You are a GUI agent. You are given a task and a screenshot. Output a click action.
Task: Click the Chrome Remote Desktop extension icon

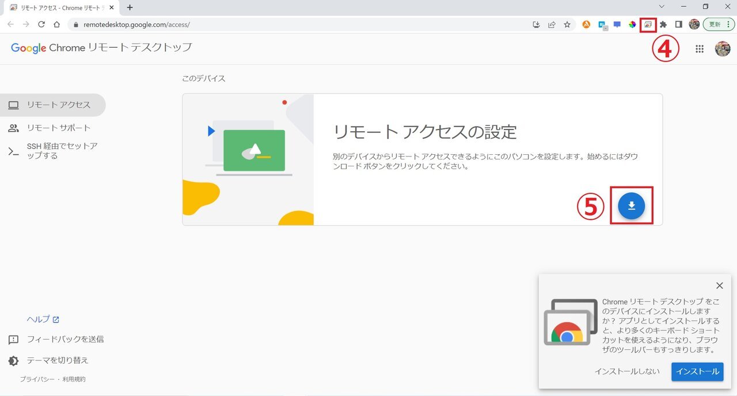648,25
